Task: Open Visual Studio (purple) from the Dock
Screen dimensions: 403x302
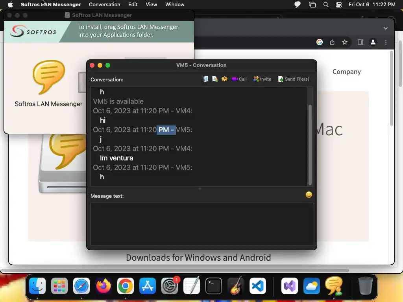Action: 289,286
